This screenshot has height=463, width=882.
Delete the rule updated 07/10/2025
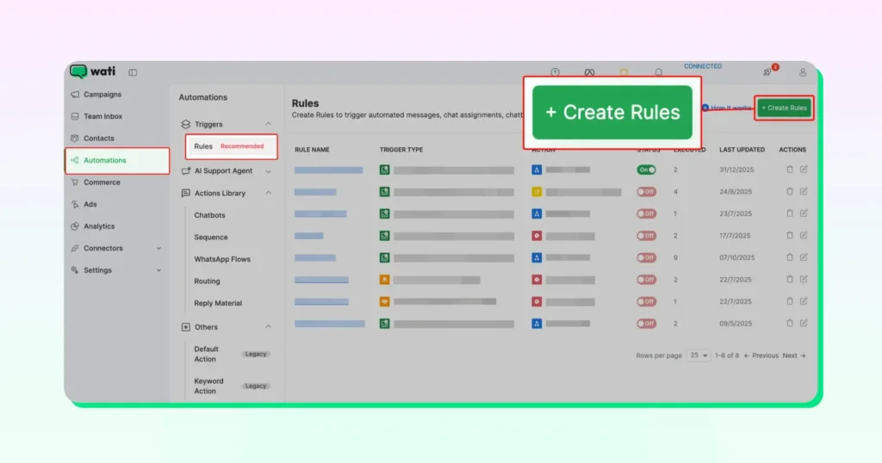tap(790, 256)
